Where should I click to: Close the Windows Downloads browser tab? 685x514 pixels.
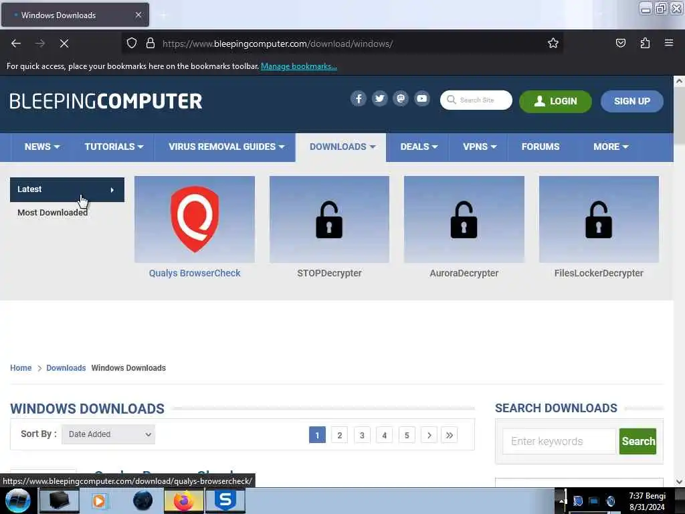pyautogui.click(x=138, y=15)
